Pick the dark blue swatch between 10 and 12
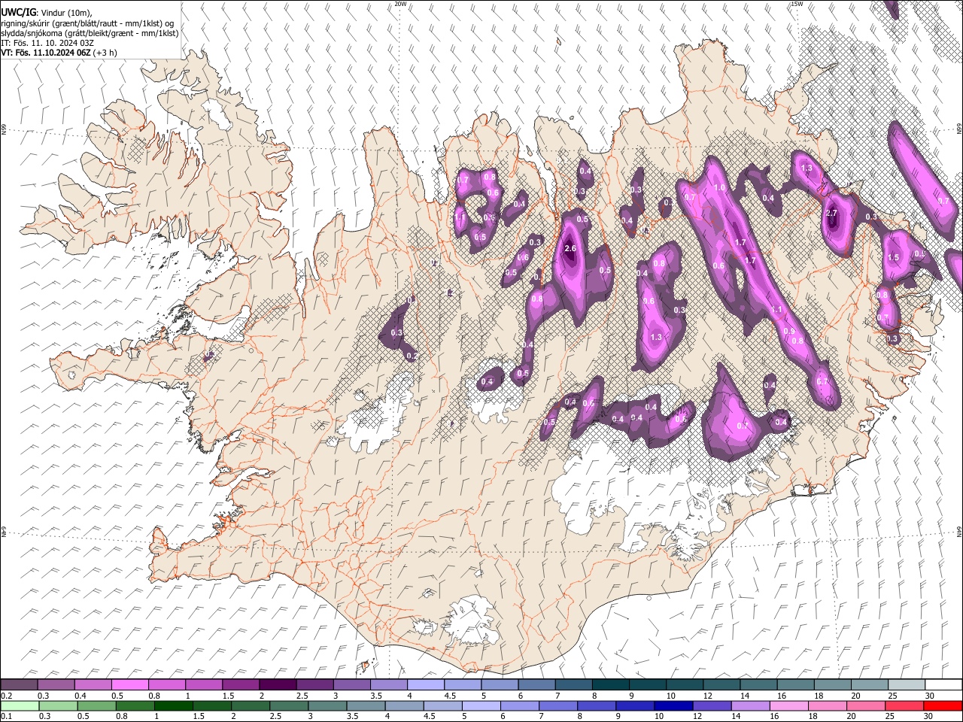The height and width of the screenshot is (722, 963). pos(673,705)
